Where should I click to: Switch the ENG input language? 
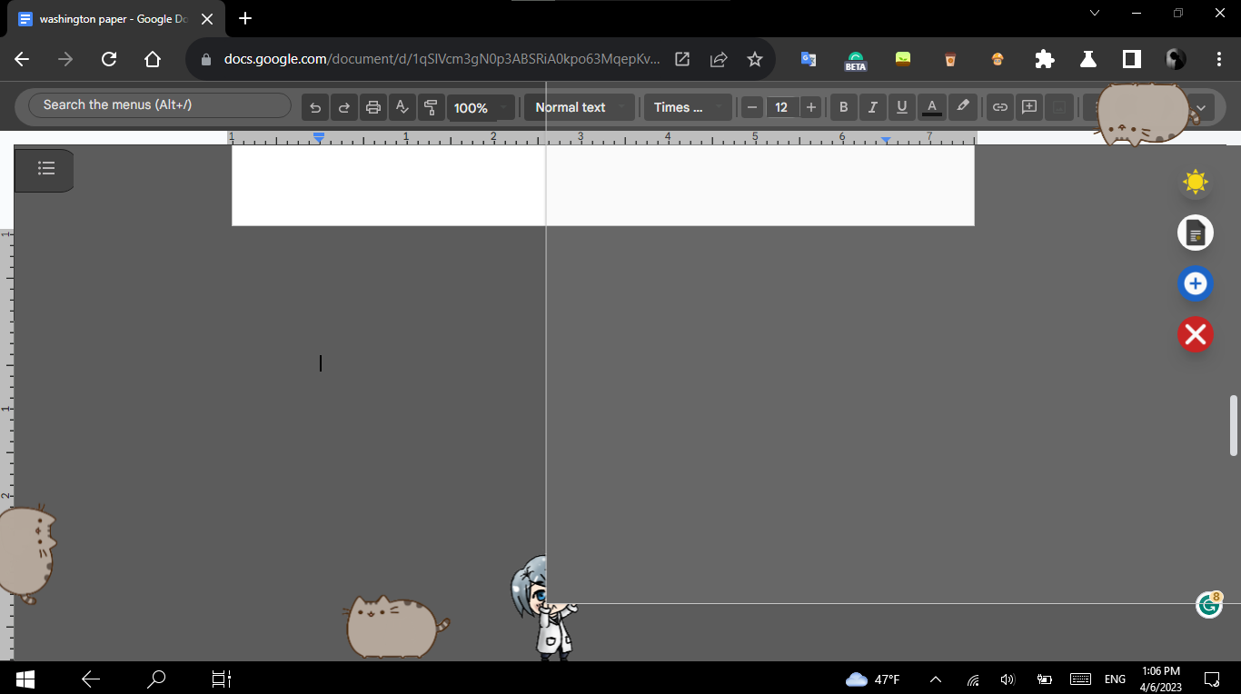tap(1115, 679)
